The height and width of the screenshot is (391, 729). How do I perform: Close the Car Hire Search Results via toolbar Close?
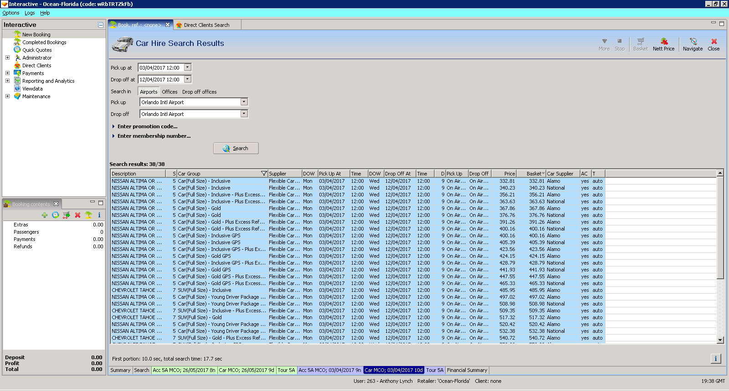[714, 44]
